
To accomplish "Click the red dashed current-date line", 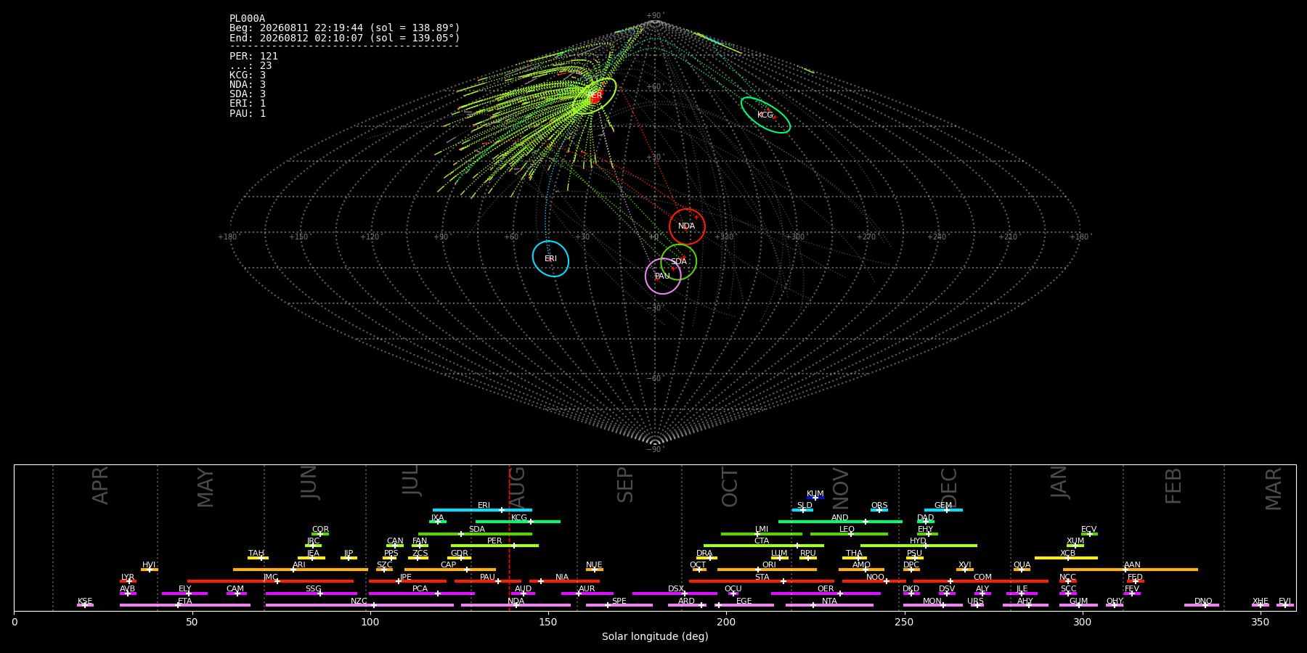I will (509, 537).
